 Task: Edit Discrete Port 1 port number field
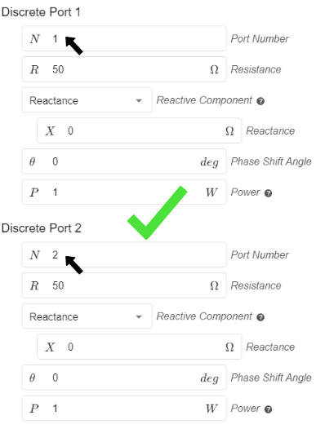(124, 38)
